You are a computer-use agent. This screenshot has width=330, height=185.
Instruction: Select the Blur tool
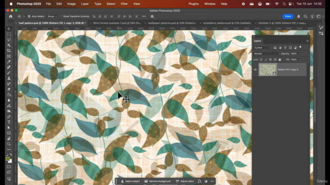point(9,100)
